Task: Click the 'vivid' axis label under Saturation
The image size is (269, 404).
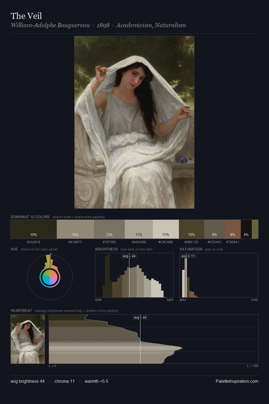Action: click(x=254, y=300)
